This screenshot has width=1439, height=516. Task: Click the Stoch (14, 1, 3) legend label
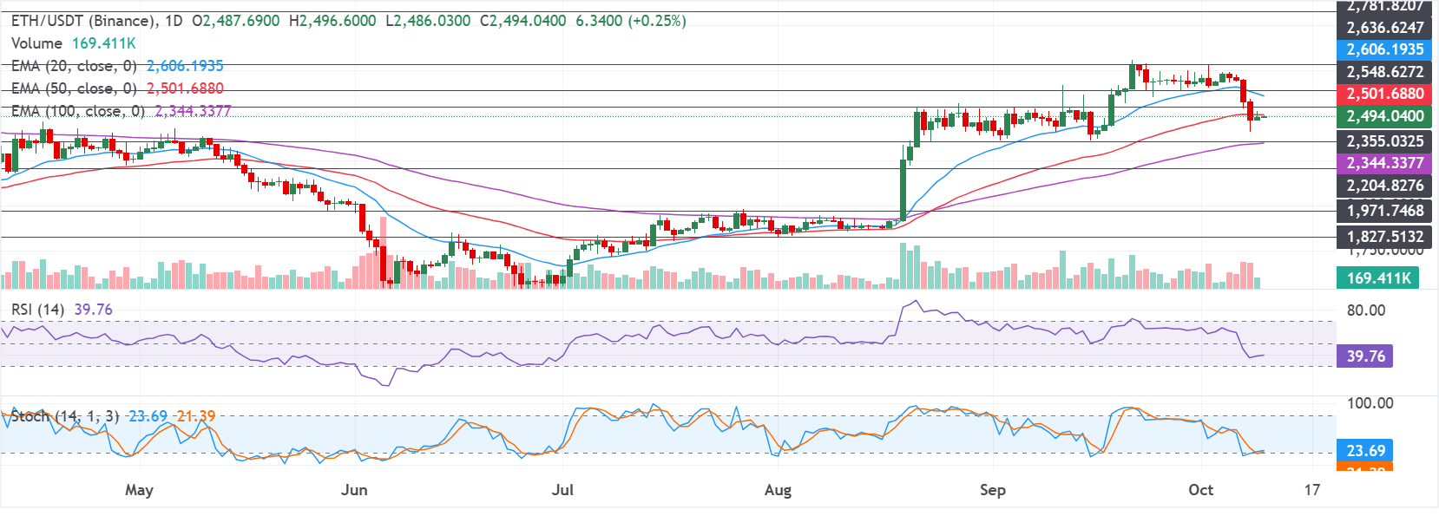pyautogui.click(x=65, y=416)
